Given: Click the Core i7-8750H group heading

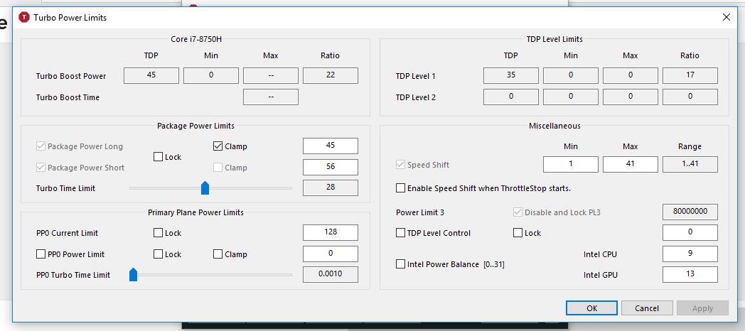Looking at the screenshot, I should [x=195, y=39].
